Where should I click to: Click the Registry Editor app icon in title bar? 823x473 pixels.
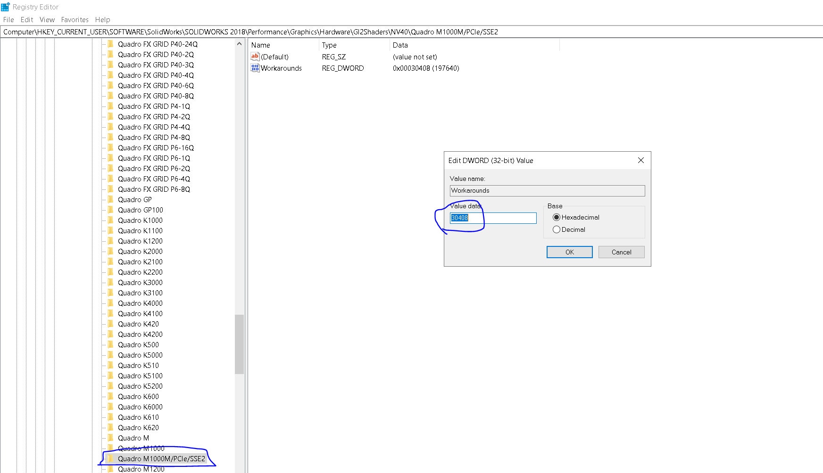pyautogui.click(x=6, y=7)
